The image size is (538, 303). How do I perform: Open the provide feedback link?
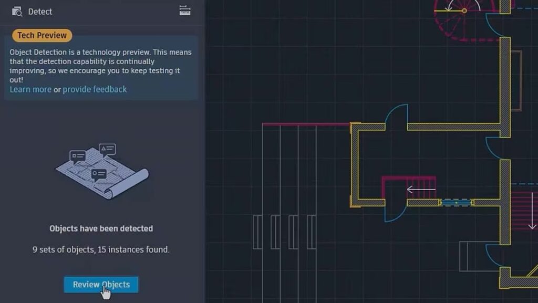coord(95,89)
